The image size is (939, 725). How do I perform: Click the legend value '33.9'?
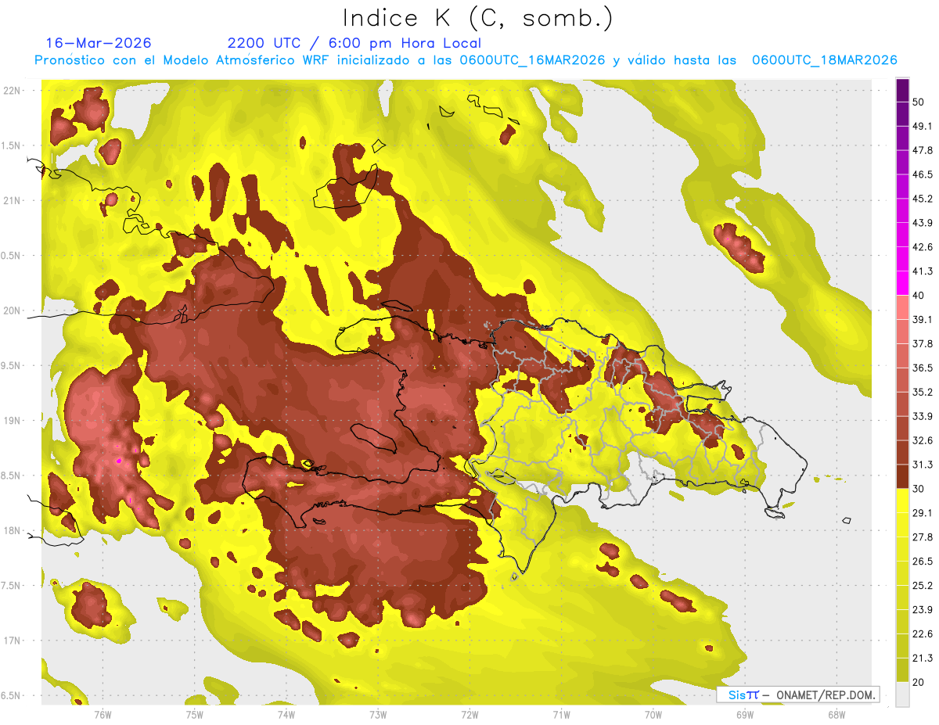[x=922, y=416]
